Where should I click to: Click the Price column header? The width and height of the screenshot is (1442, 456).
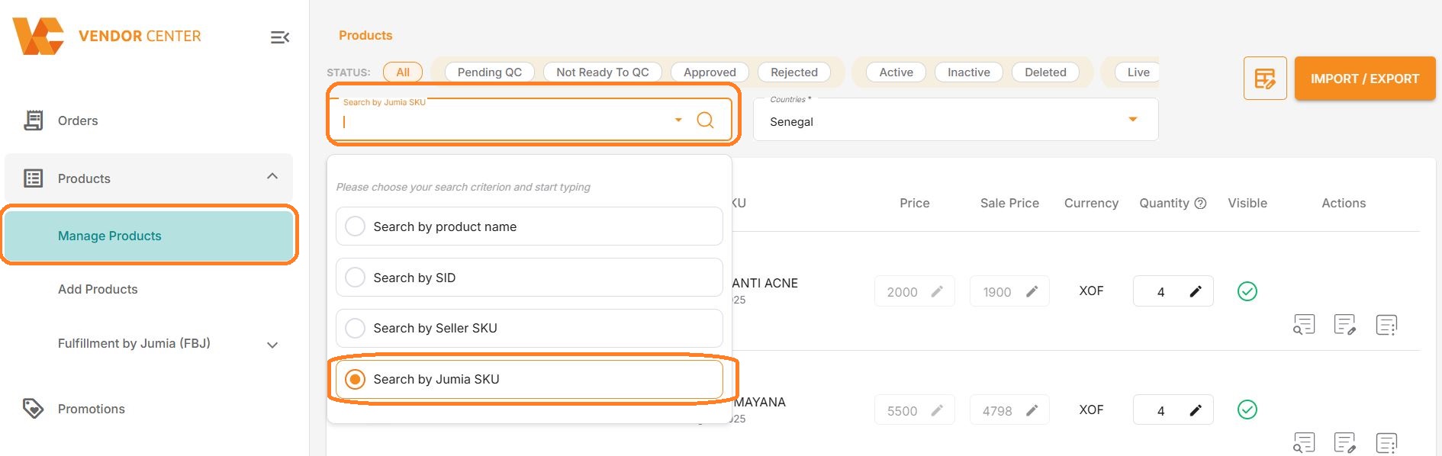[915, 203]
